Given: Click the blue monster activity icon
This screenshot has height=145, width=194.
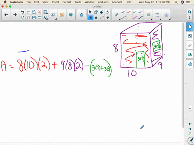Looking at the screenshot, I should pos(71,15).
